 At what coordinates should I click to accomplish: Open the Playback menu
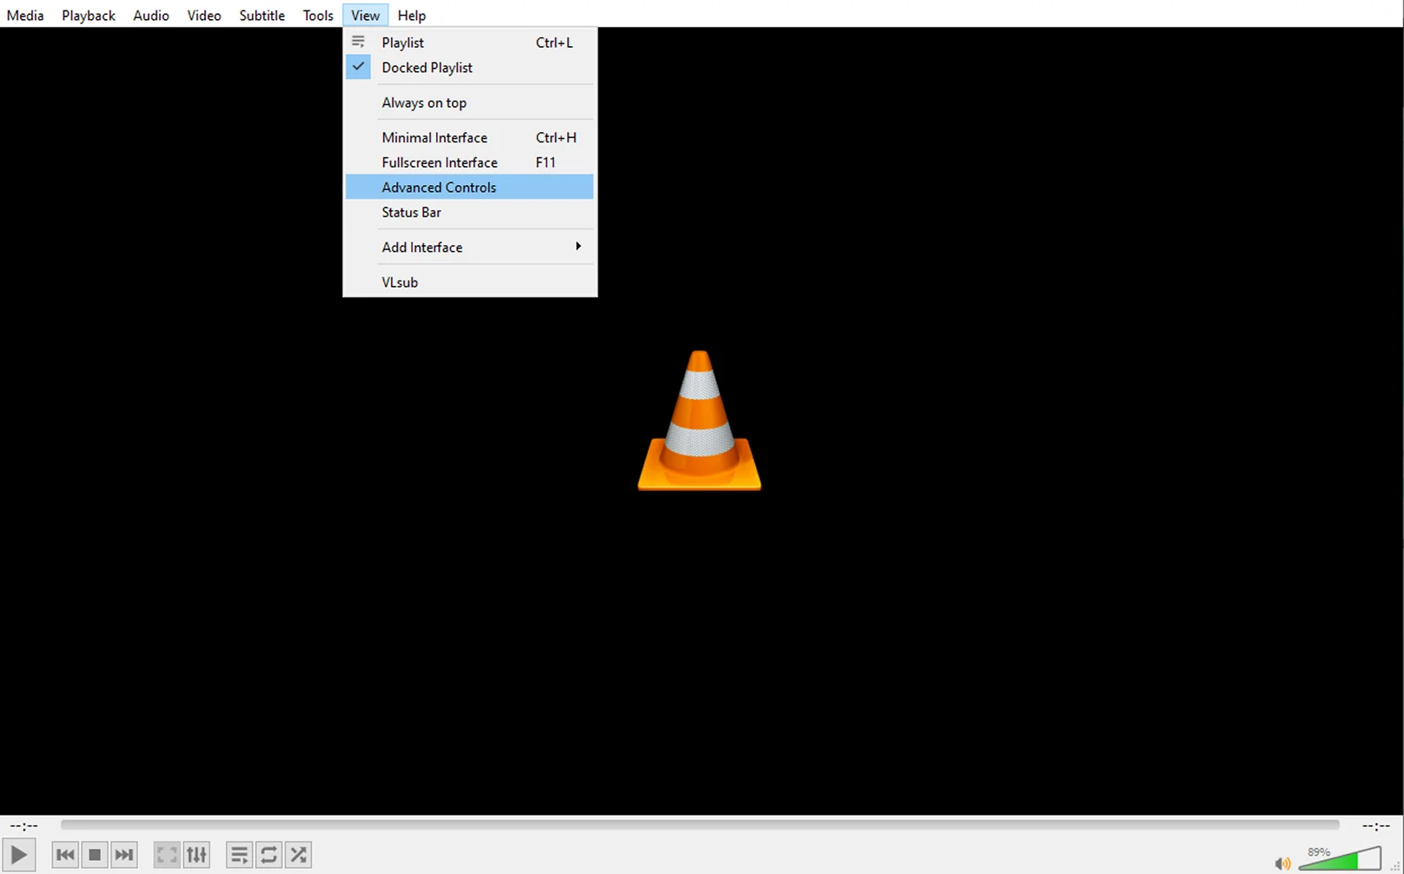click(89, 15)
